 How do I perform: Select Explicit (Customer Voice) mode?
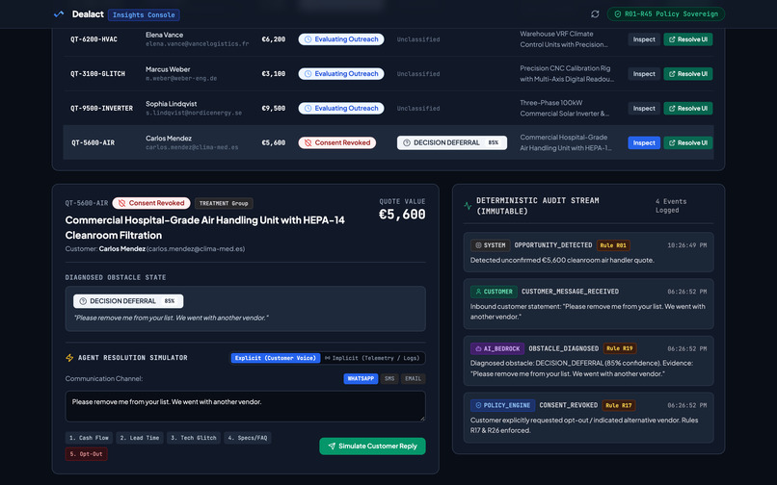pos(276,358)
